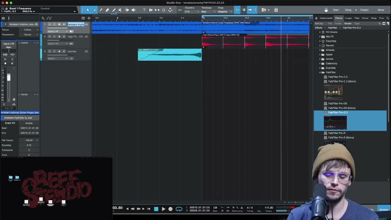Solo track 3 saxriser

coord(54,51)
